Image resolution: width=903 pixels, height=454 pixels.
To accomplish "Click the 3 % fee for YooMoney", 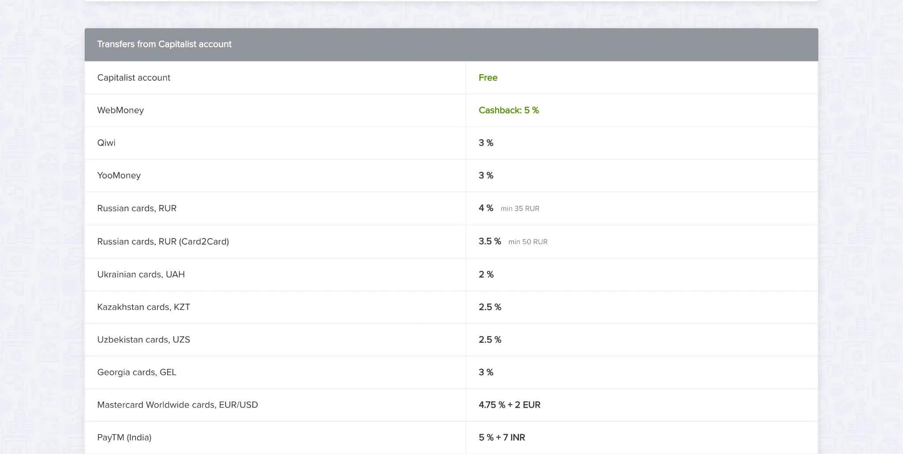I will point(486,175).
